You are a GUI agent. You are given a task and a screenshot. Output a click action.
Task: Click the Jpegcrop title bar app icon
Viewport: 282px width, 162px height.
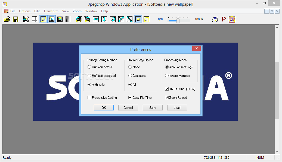click(x=5, y=4)
